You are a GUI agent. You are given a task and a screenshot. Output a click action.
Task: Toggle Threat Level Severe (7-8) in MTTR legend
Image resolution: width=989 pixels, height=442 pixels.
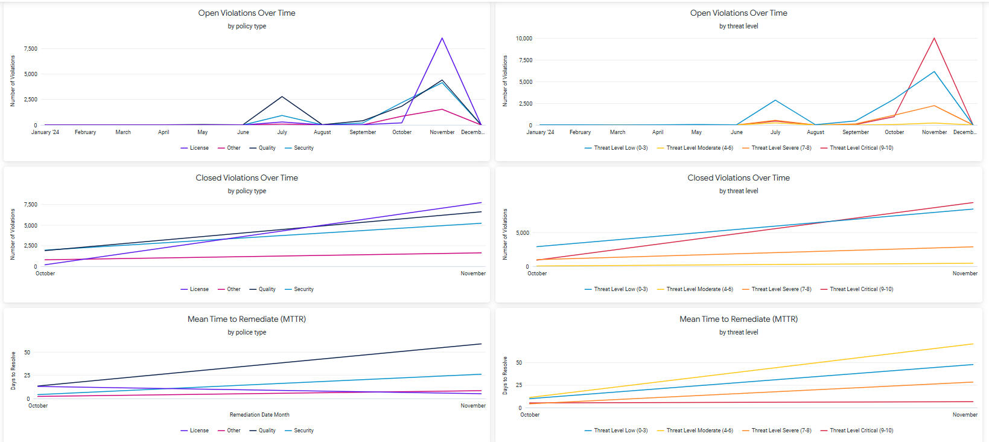tap(777, 431)
